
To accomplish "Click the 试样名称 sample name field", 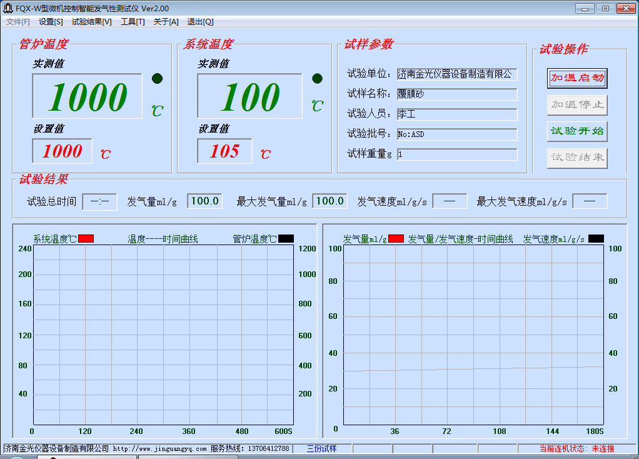I will [x=456, y=94].
